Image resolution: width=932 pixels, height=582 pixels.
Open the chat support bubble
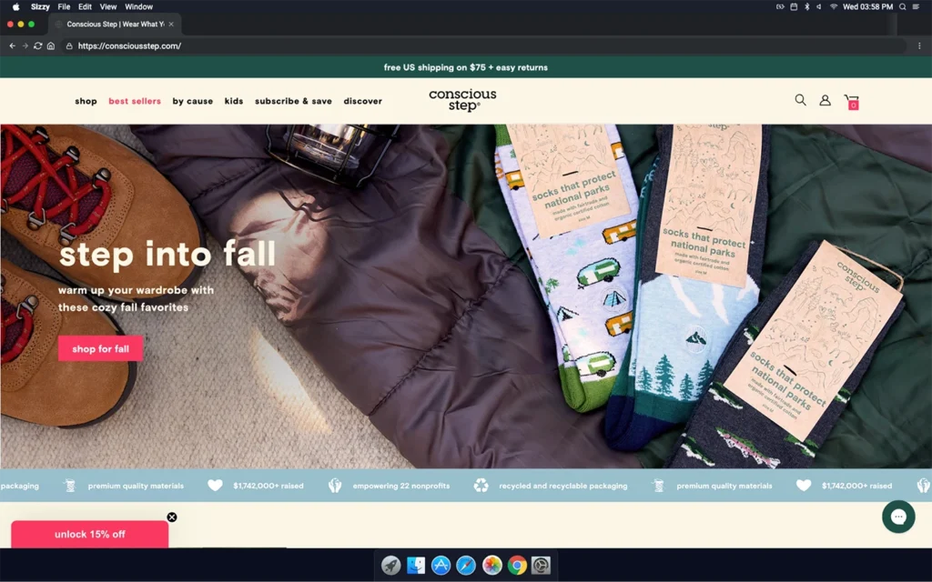pyautogui.click(x=898, y=517)
